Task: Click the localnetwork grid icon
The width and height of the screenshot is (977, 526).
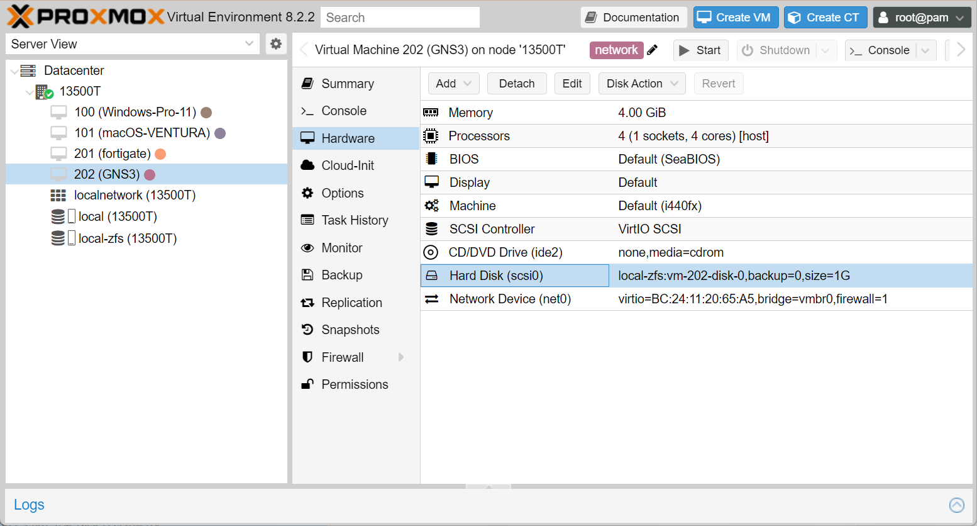Action: [58, 196]
